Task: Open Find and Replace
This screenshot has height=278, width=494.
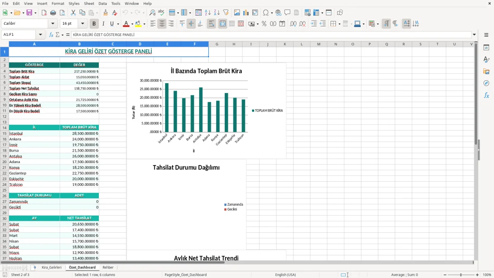Action: pyautogui.click(x=152, y=13)
